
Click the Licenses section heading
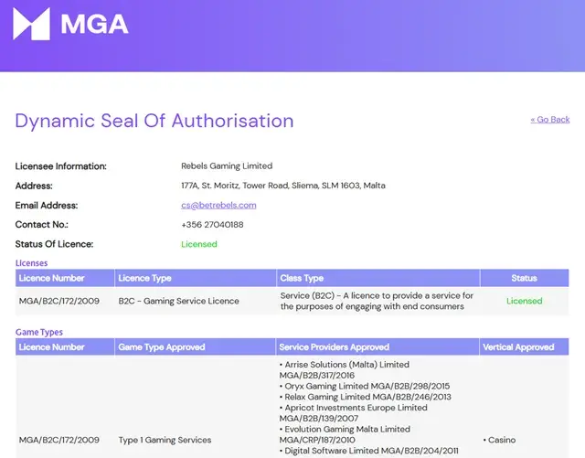point(31,262)
